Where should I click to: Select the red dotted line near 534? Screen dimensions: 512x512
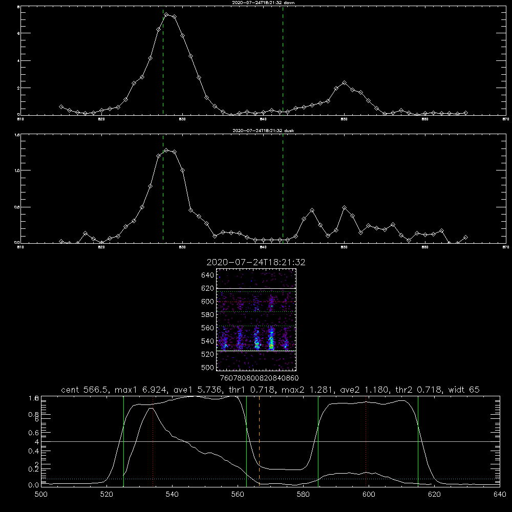pyautogui.click(x=153, y=441)
